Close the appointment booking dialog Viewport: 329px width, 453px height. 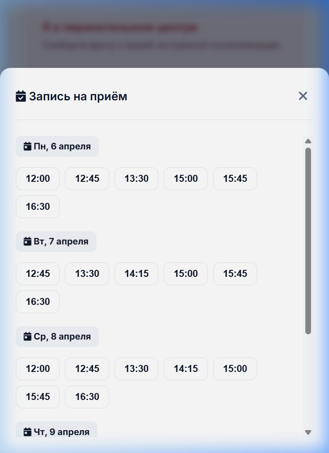(x=303, y=96)
